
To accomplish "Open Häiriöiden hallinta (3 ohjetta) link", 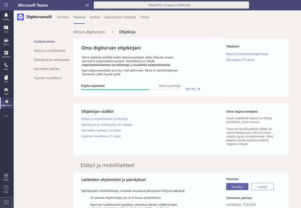I will (101, 130).
